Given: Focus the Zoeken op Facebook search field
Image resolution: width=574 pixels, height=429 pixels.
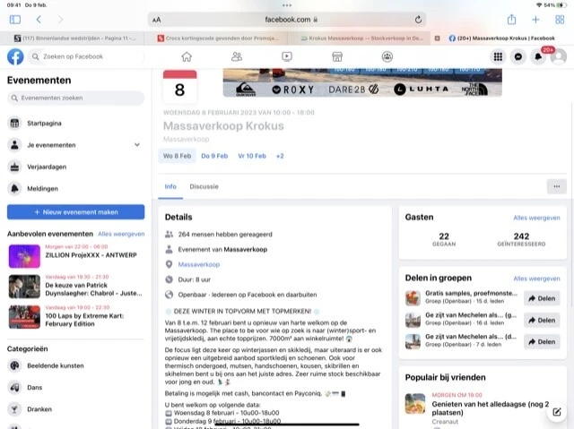Looking at the screenshot, I should pos(86,56).
